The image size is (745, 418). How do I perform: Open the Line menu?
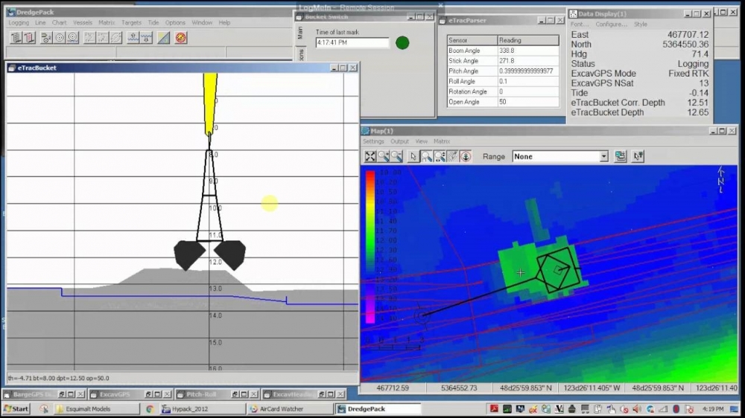(40, 22)
